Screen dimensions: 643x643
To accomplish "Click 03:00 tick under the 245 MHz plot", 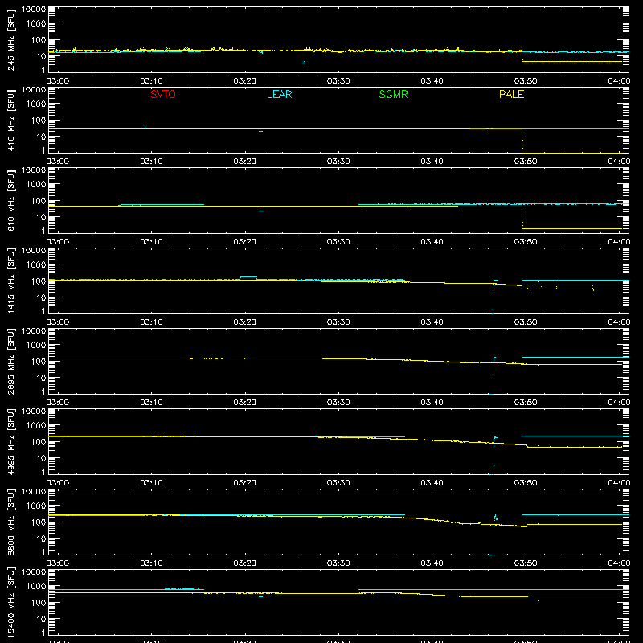I will (x=58, y=81).
